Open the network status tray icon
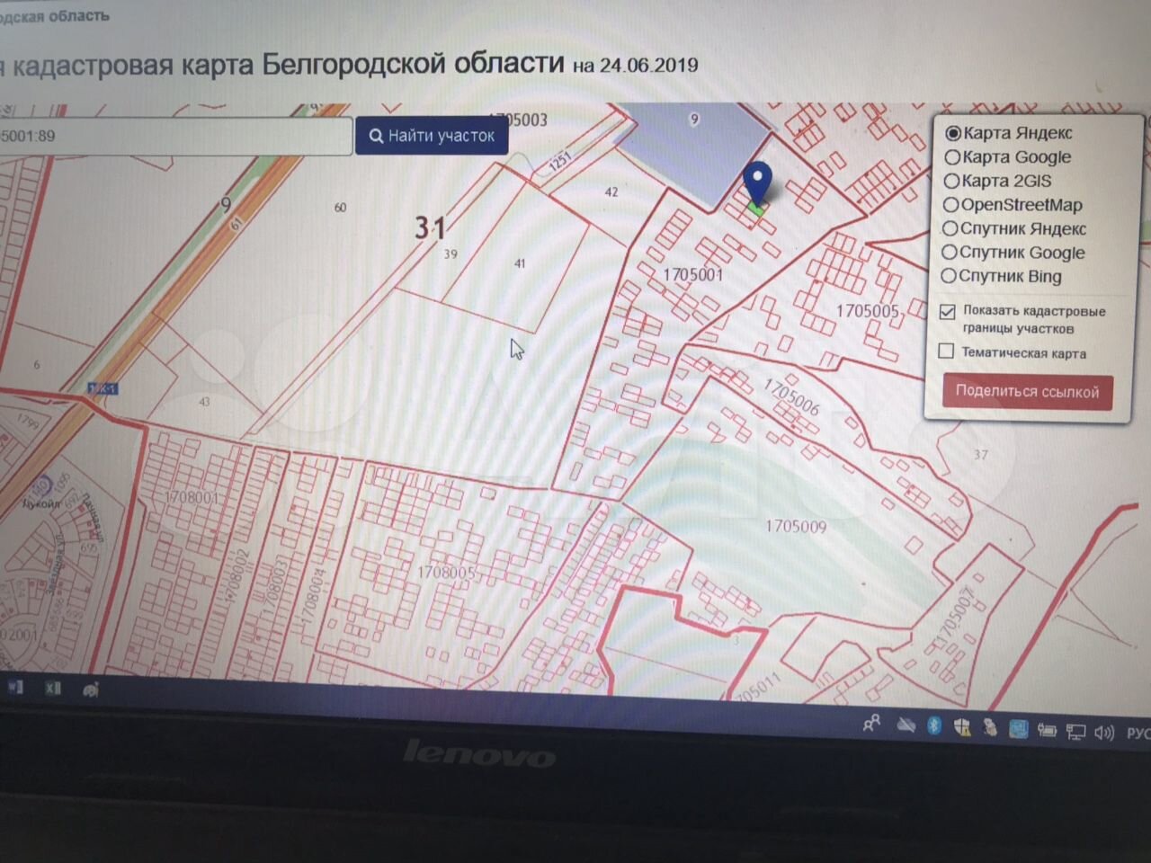 1075,732
